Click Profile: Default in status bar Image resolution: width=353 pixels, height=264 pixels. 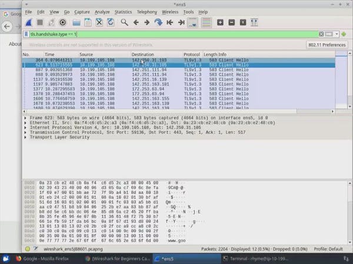[x=328, y=249]
